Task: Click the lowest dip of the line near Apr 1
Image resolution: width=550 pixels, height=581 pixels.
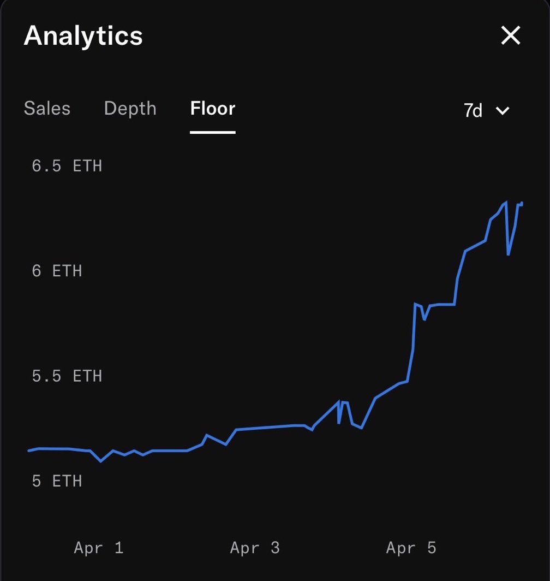Action: [101, 461]
